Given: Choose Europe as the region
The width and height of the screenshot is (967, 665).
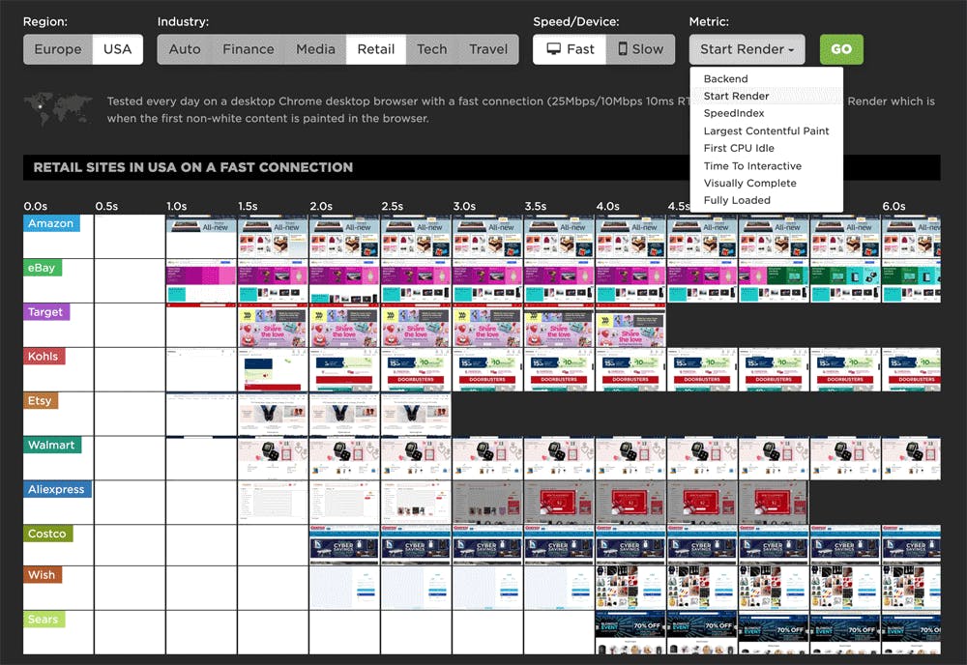Looking at the screenshot, I should pos(58,49).
